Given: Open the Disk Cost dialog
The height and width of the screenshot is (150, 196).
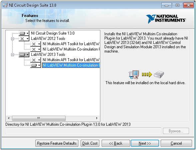Looking at the screenshot, I should (90, 143).
